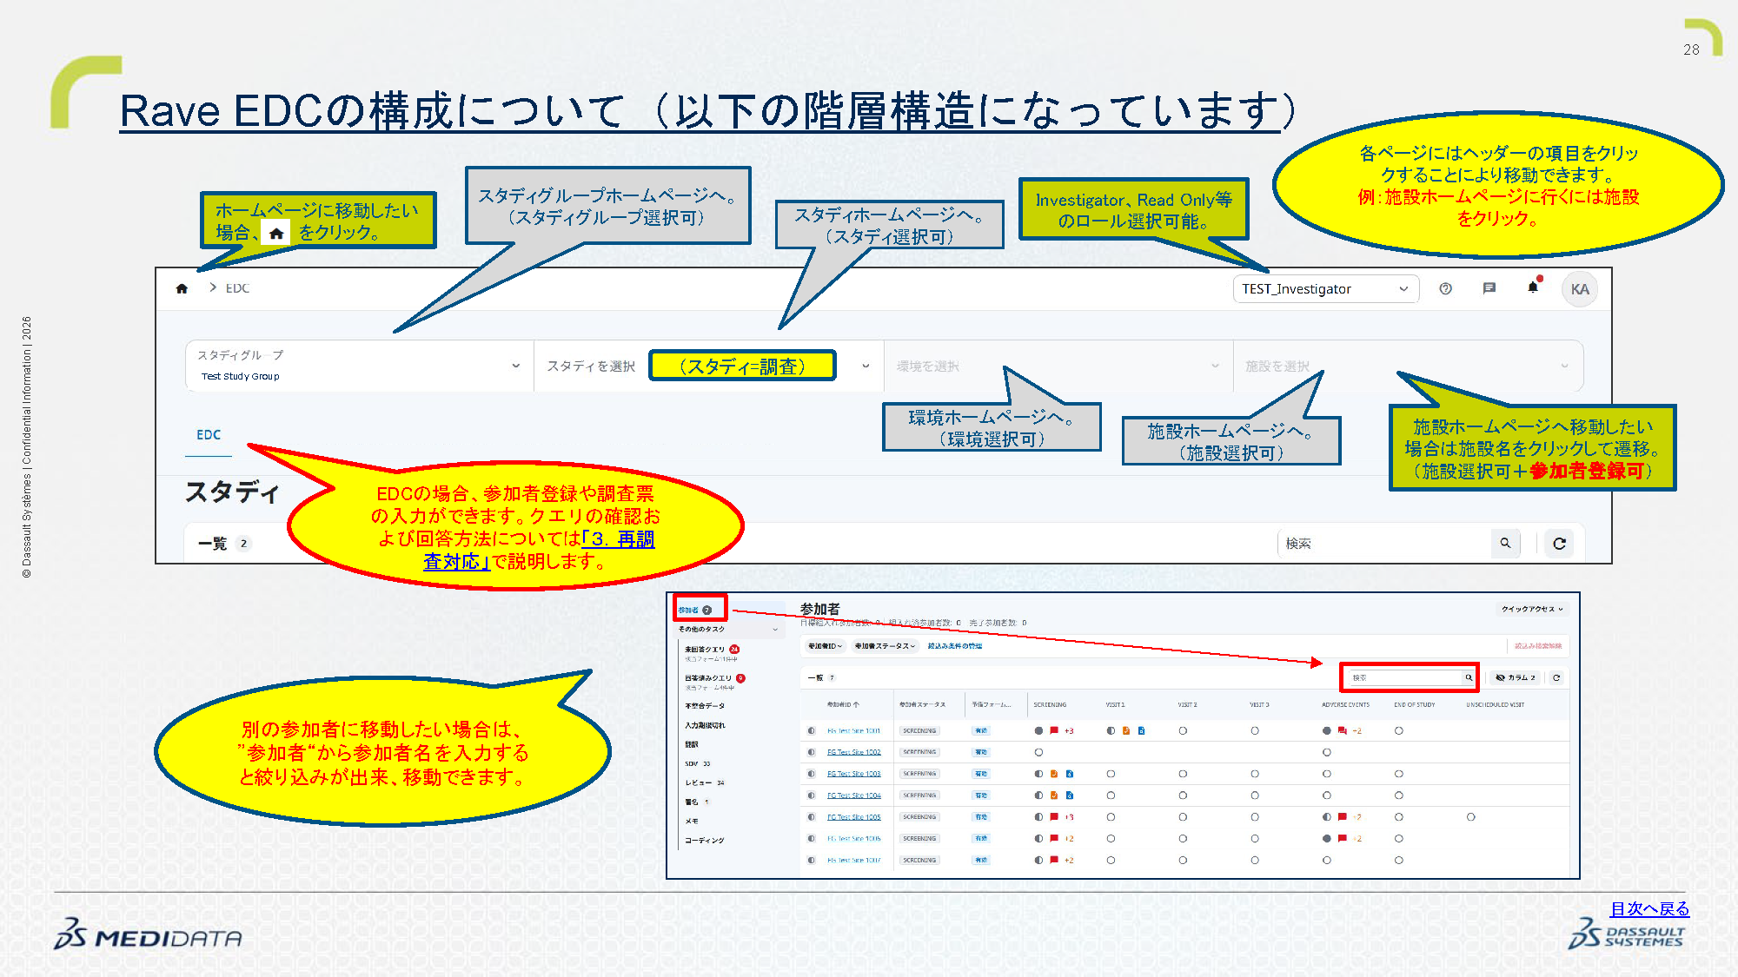Image resolution: width=1738 pixels, height=977 pixels.
Task: Click the END OF STUDY circle in row 1001
Action: click(1398, 730)
